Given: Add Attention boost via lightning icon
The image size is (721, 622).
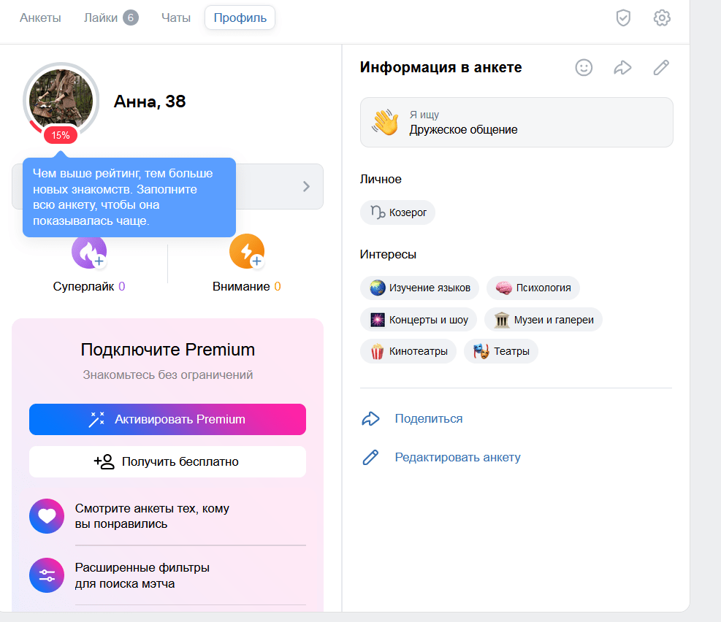Looking at the screenshot, I should point(247,253).
